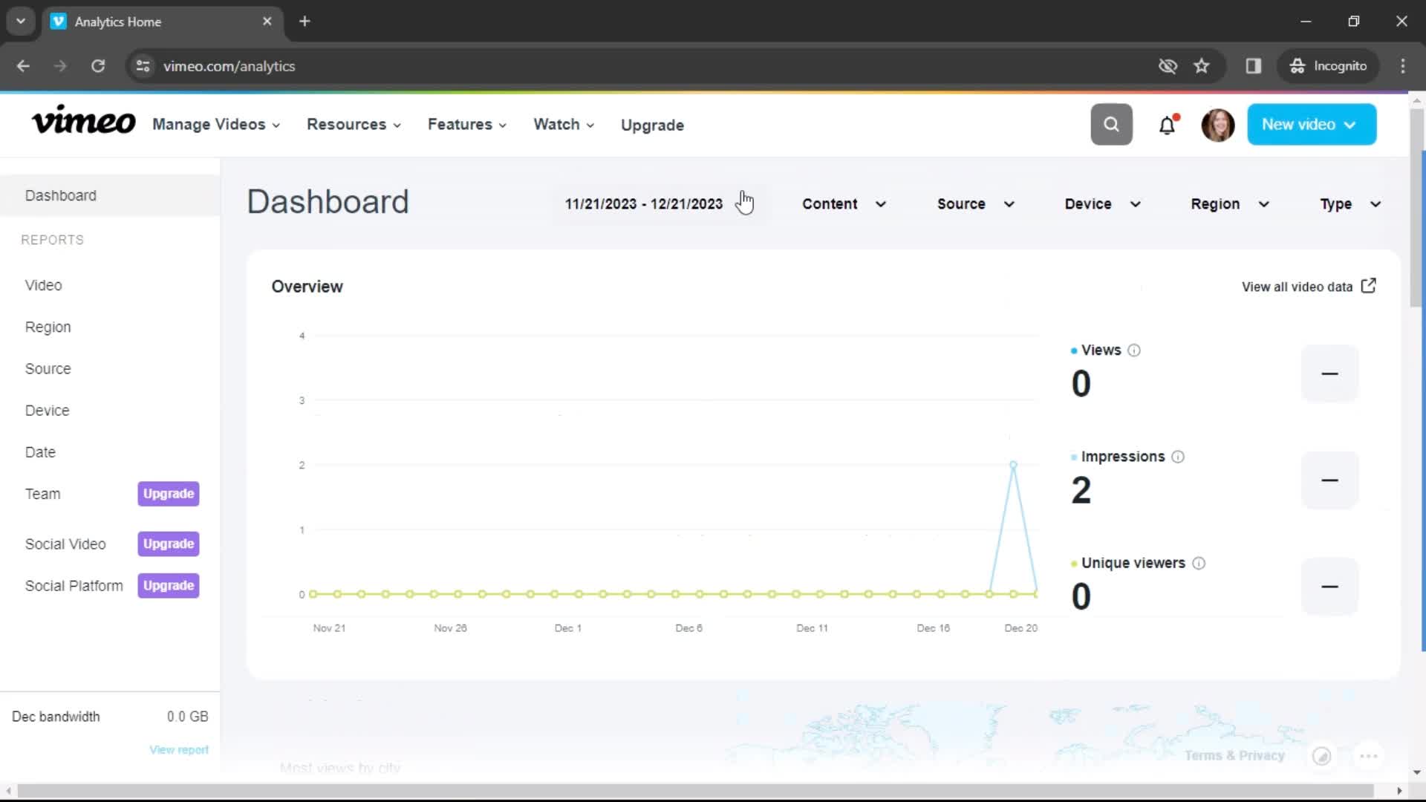Click the tracking protection eye icon
This screenshot has height=802, width=1426.
tap(1168, 66)
